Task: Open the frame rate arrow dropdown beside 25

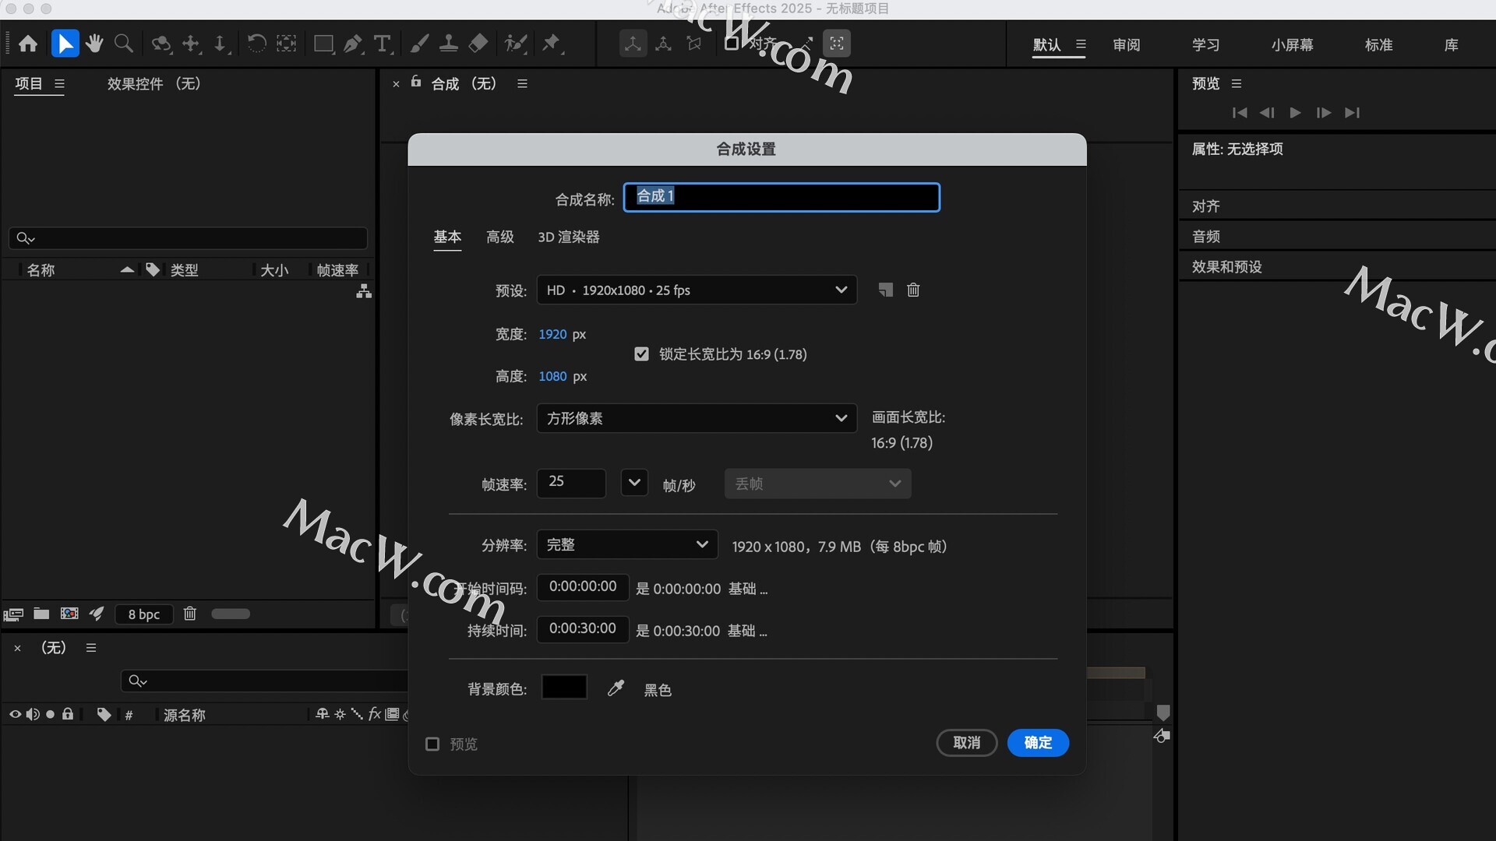Action: pos(634,483)
